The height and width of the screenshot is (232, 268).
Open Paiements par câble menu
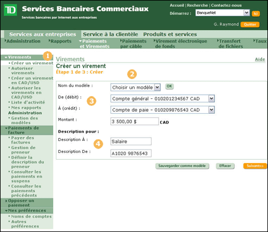133,44
